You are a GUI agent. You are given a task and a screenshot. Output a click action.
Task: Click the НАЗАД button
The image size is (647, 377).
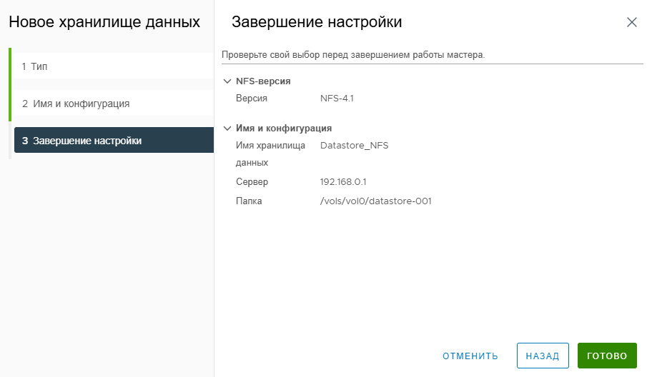click(x=543, y=356)
